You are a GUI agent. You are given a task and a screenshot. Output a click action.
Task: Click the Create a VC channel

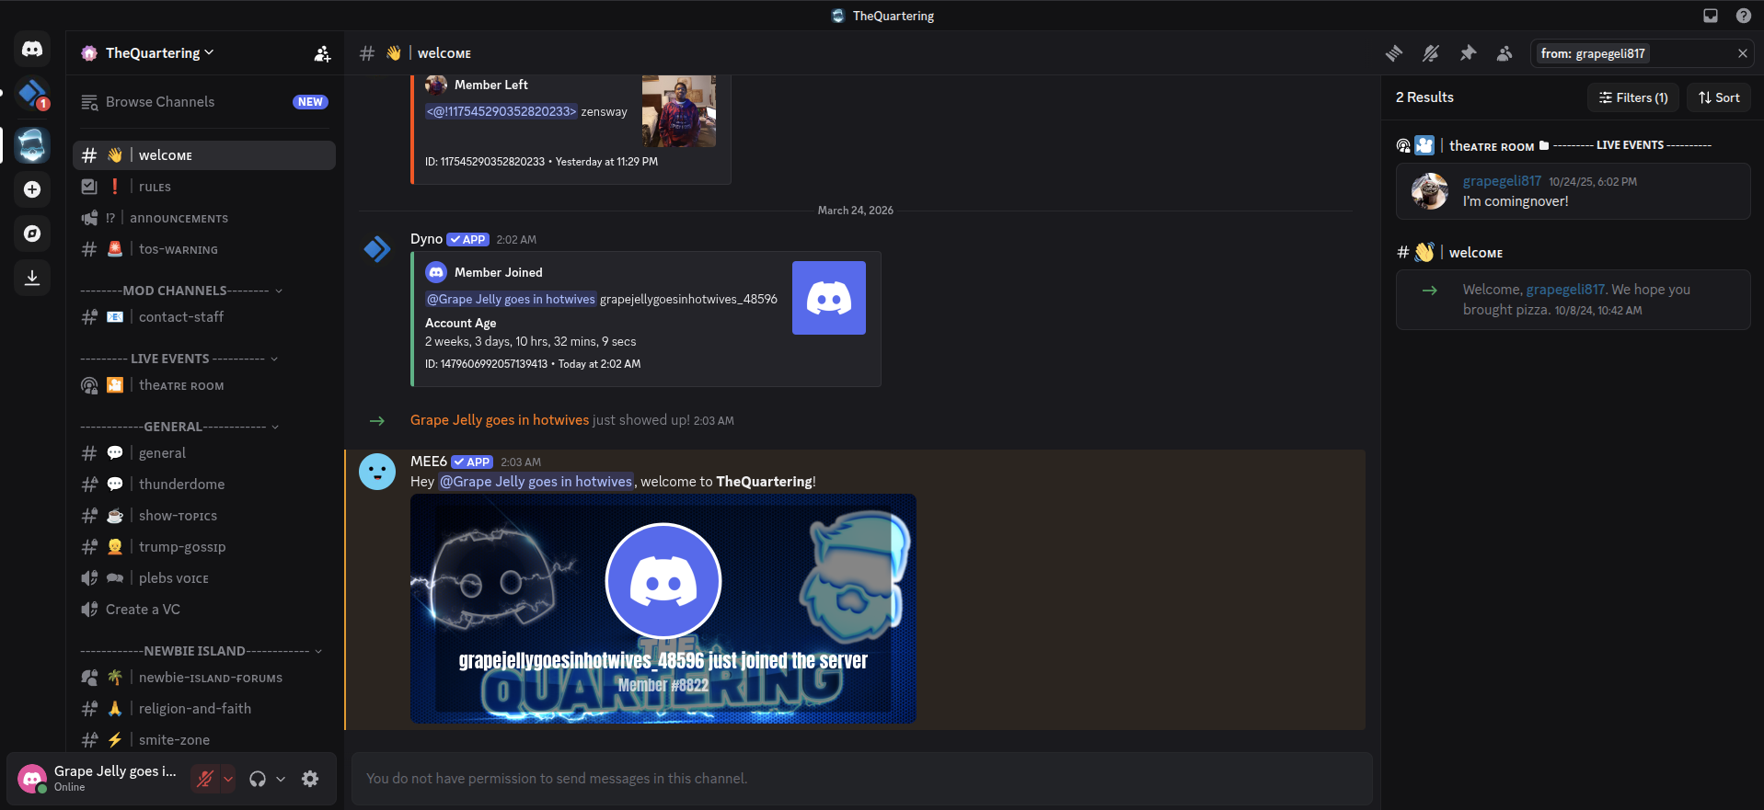(204, 610)
